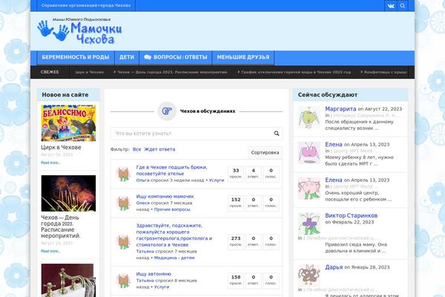Open Беременность и роды menu
The width and height of the screenshot is (445, 297).
click(76, 57)
